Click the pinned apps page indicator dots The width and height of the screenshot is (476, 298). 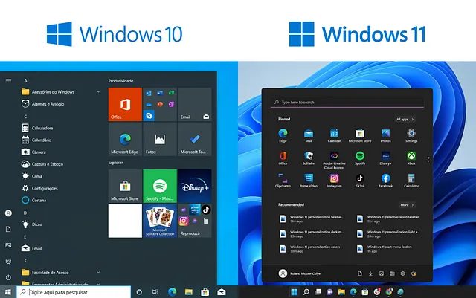[428, 159]
